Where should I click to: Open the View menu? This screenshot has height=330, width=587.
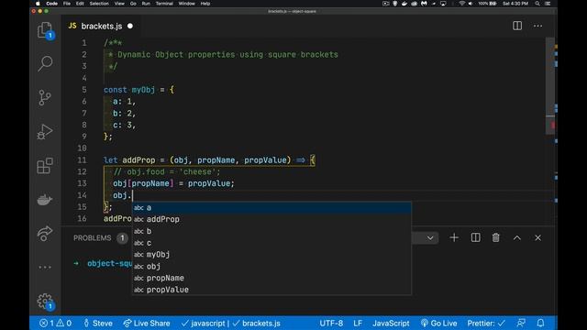pos(119,4)
